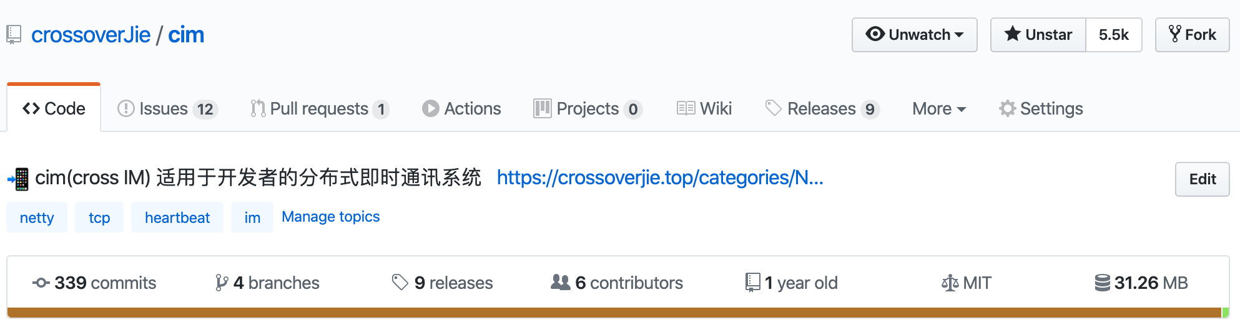This screenshot has width=1240, height=325.
Task: Click the Actions play icon
Action: pos(430,108)
